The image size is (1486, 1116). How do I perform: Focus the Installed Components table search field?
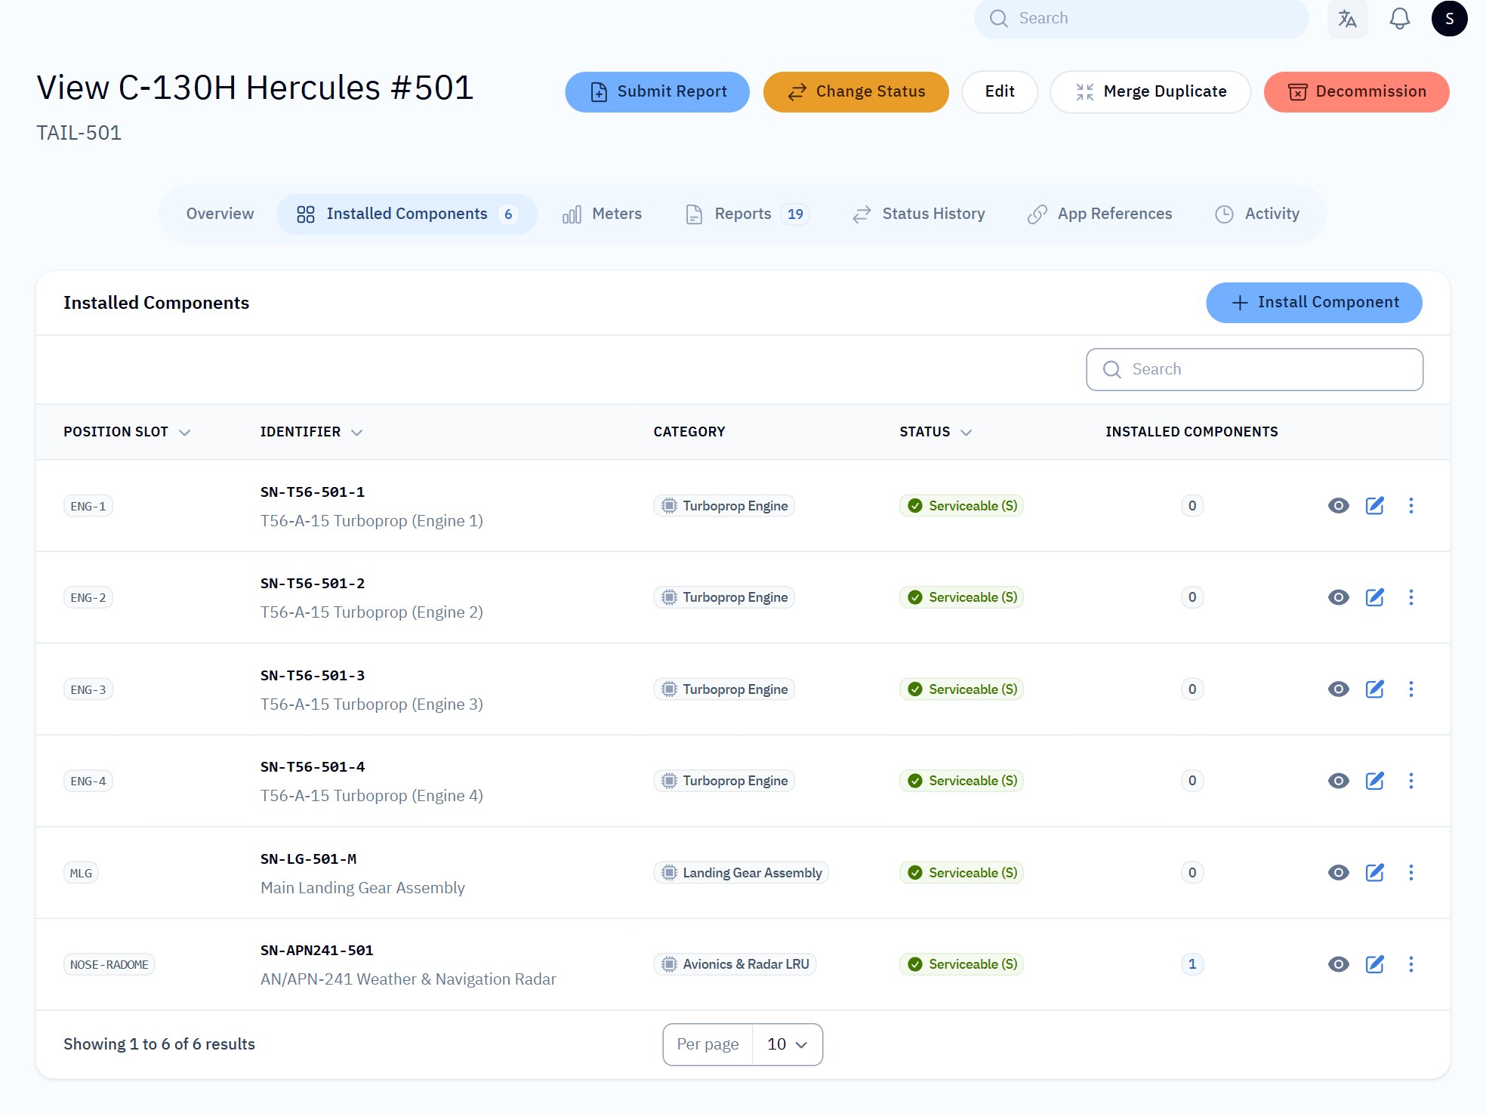click(x=1254, y=370)
